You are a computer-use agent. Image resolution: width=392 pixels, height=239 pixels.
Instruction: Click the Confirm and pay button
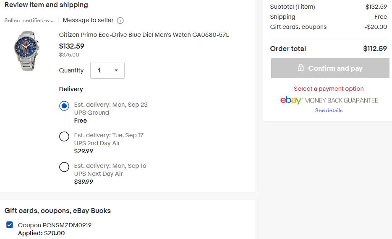[330, 68]
